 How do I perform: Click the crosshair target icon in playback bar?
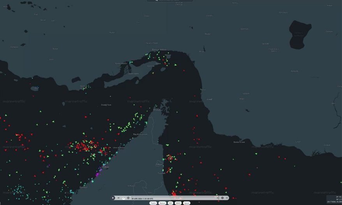tap(128, 198)
